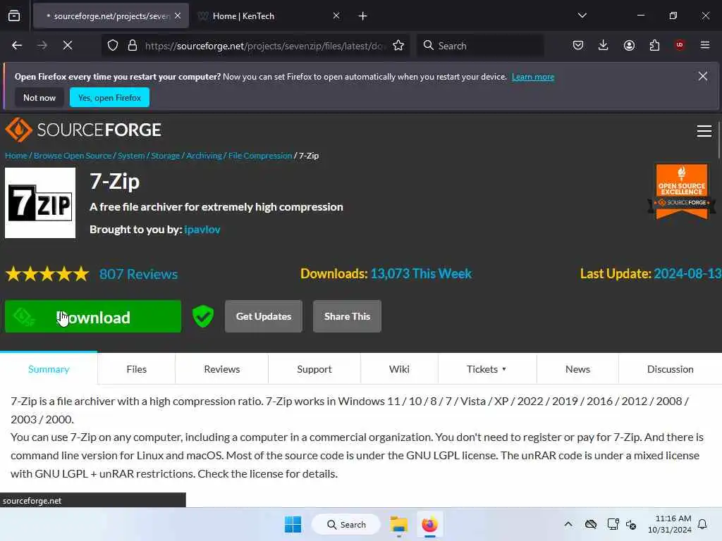Open SourceForge site hamburger menu
The image size is (722, 541).
[x=704, y=131]
